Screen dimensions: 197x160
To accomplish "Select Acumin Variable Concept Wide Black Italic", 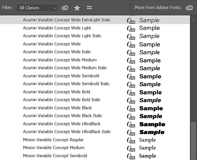I will click(x=95, y=116).
